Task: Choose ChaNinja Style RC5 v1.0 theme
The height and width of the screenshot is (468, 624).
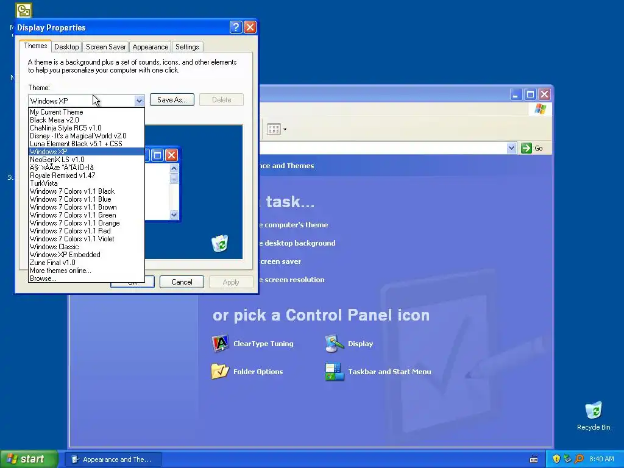Action: pyautogui.click(x=87, y=128)
